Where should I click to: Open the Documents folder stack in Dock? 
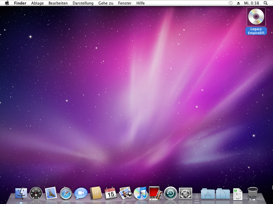[x=223, y=194]
